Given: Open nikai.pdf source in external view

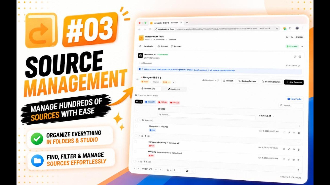Looking at the screenshot, I should click(284, 149).
